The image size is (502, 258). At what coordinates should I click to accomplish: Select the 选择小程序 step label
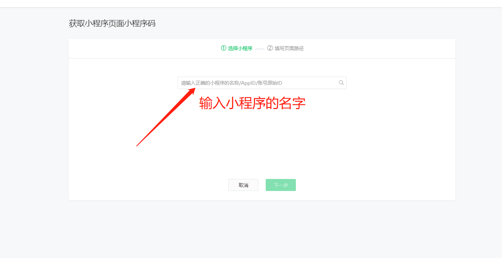click(x=240, y=49)
